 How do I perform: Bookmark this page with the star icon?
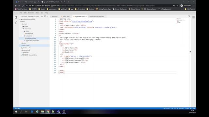click(x=177, y=6)
